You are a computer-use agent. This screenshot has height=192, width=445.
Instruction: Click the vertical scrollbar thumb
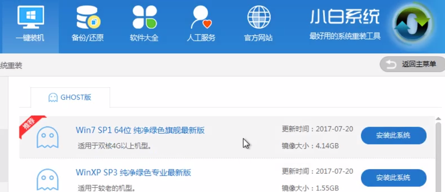[x=438, y=157]
